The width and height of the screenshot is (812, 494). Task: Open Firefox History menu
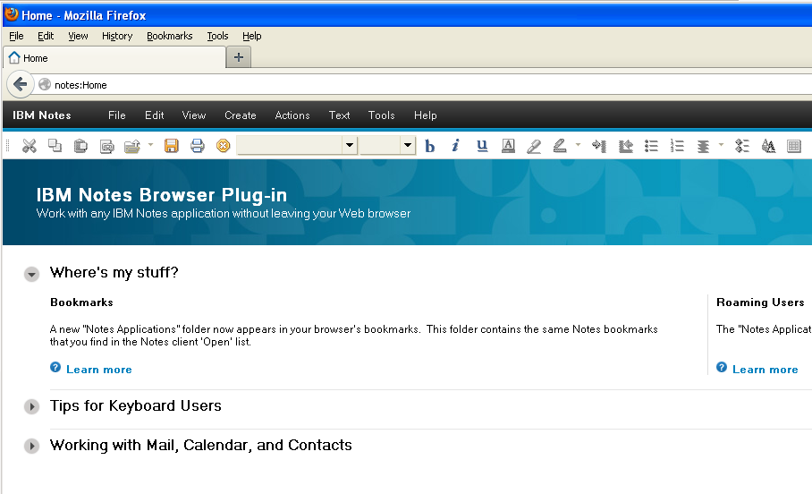[117, 36]
